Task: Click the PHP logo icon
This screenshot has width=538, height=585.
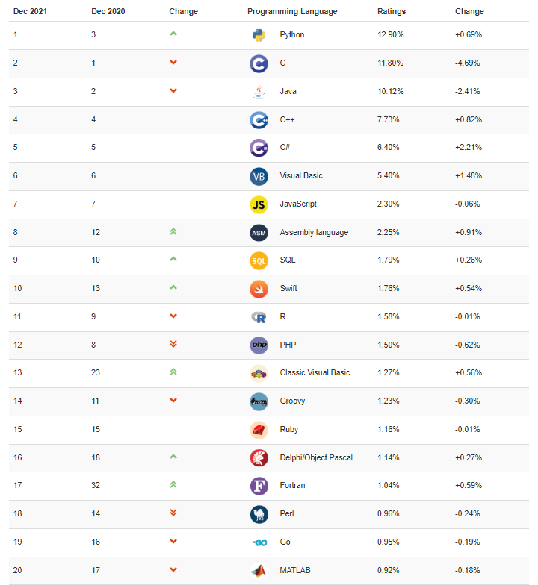Action: pyautogui.click(x=259, y=345)
